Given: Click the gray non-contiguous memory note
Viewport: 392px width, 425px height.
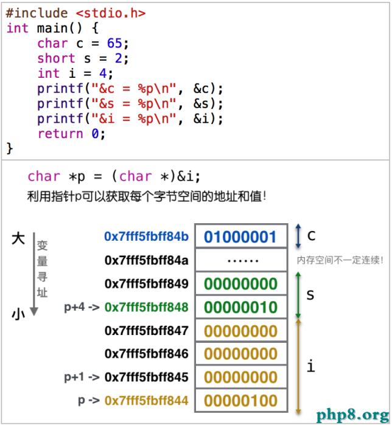Looking at the screenshot, I should (340, 260).
